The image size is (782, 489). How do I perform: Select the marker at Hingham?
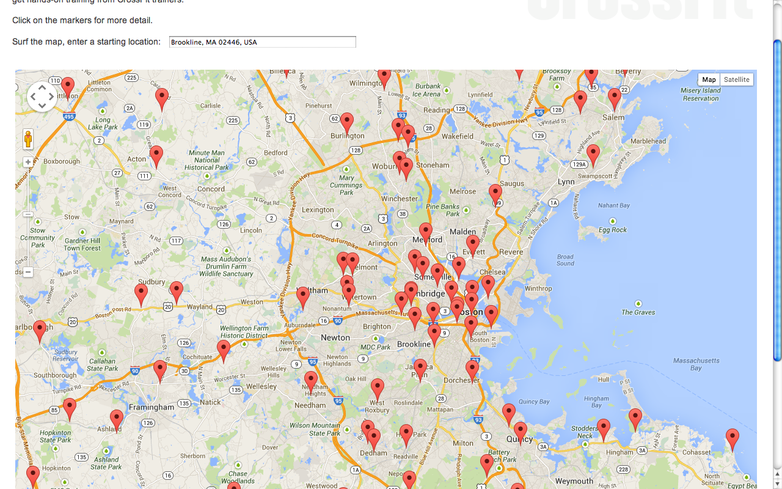[x=604, y=431]
